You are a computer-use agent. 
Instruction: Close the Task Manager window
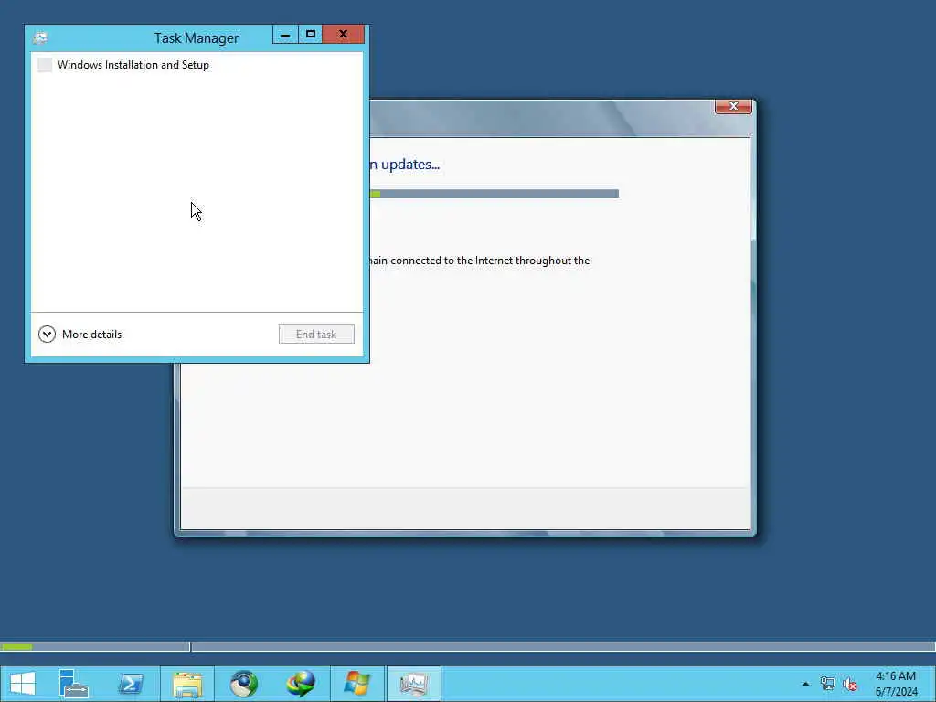tap(344, 35)
